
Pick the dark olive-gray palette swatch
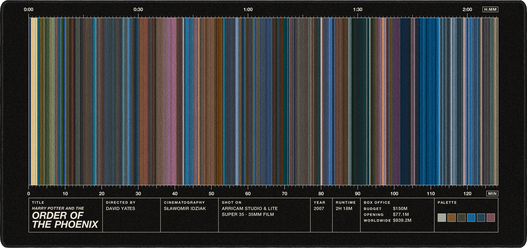461,218
